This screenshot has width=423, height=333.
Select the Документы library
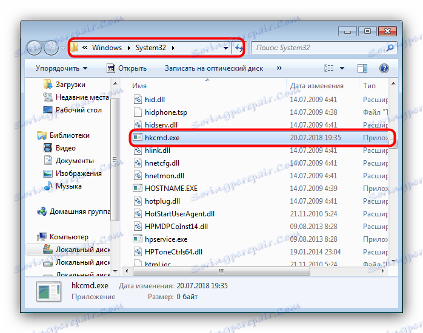coord(68,161)
